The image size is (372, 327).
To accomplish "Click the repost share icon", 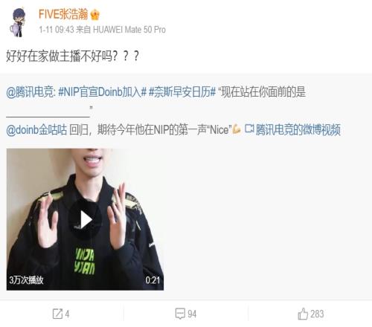I will 57,314.
